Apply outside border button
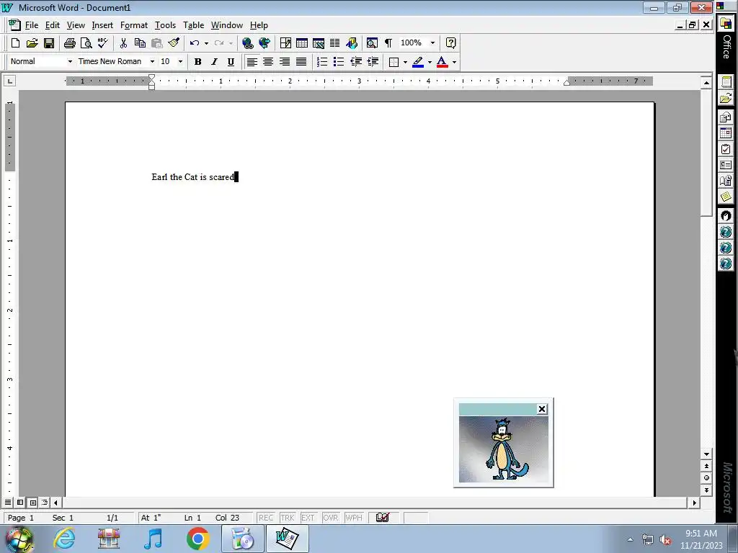 (394, 62)
